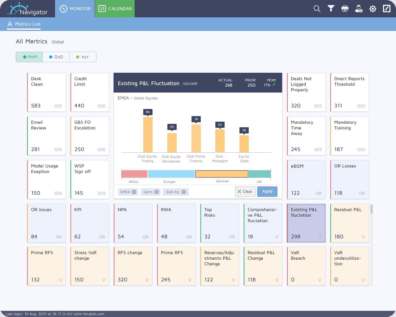Image resolution: width=396 pixels, height=317 pixels.
Task: Open the settings gear icon
Action: point(373,9)
